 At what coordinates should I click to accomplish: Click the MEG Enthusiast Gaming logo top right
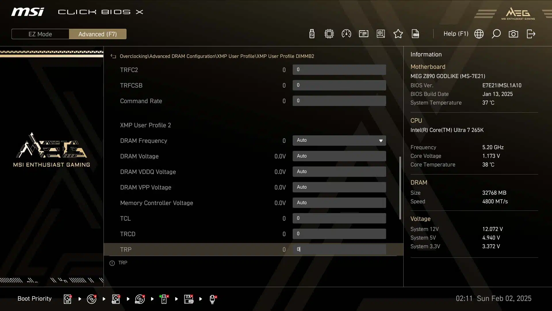[518, 14]
